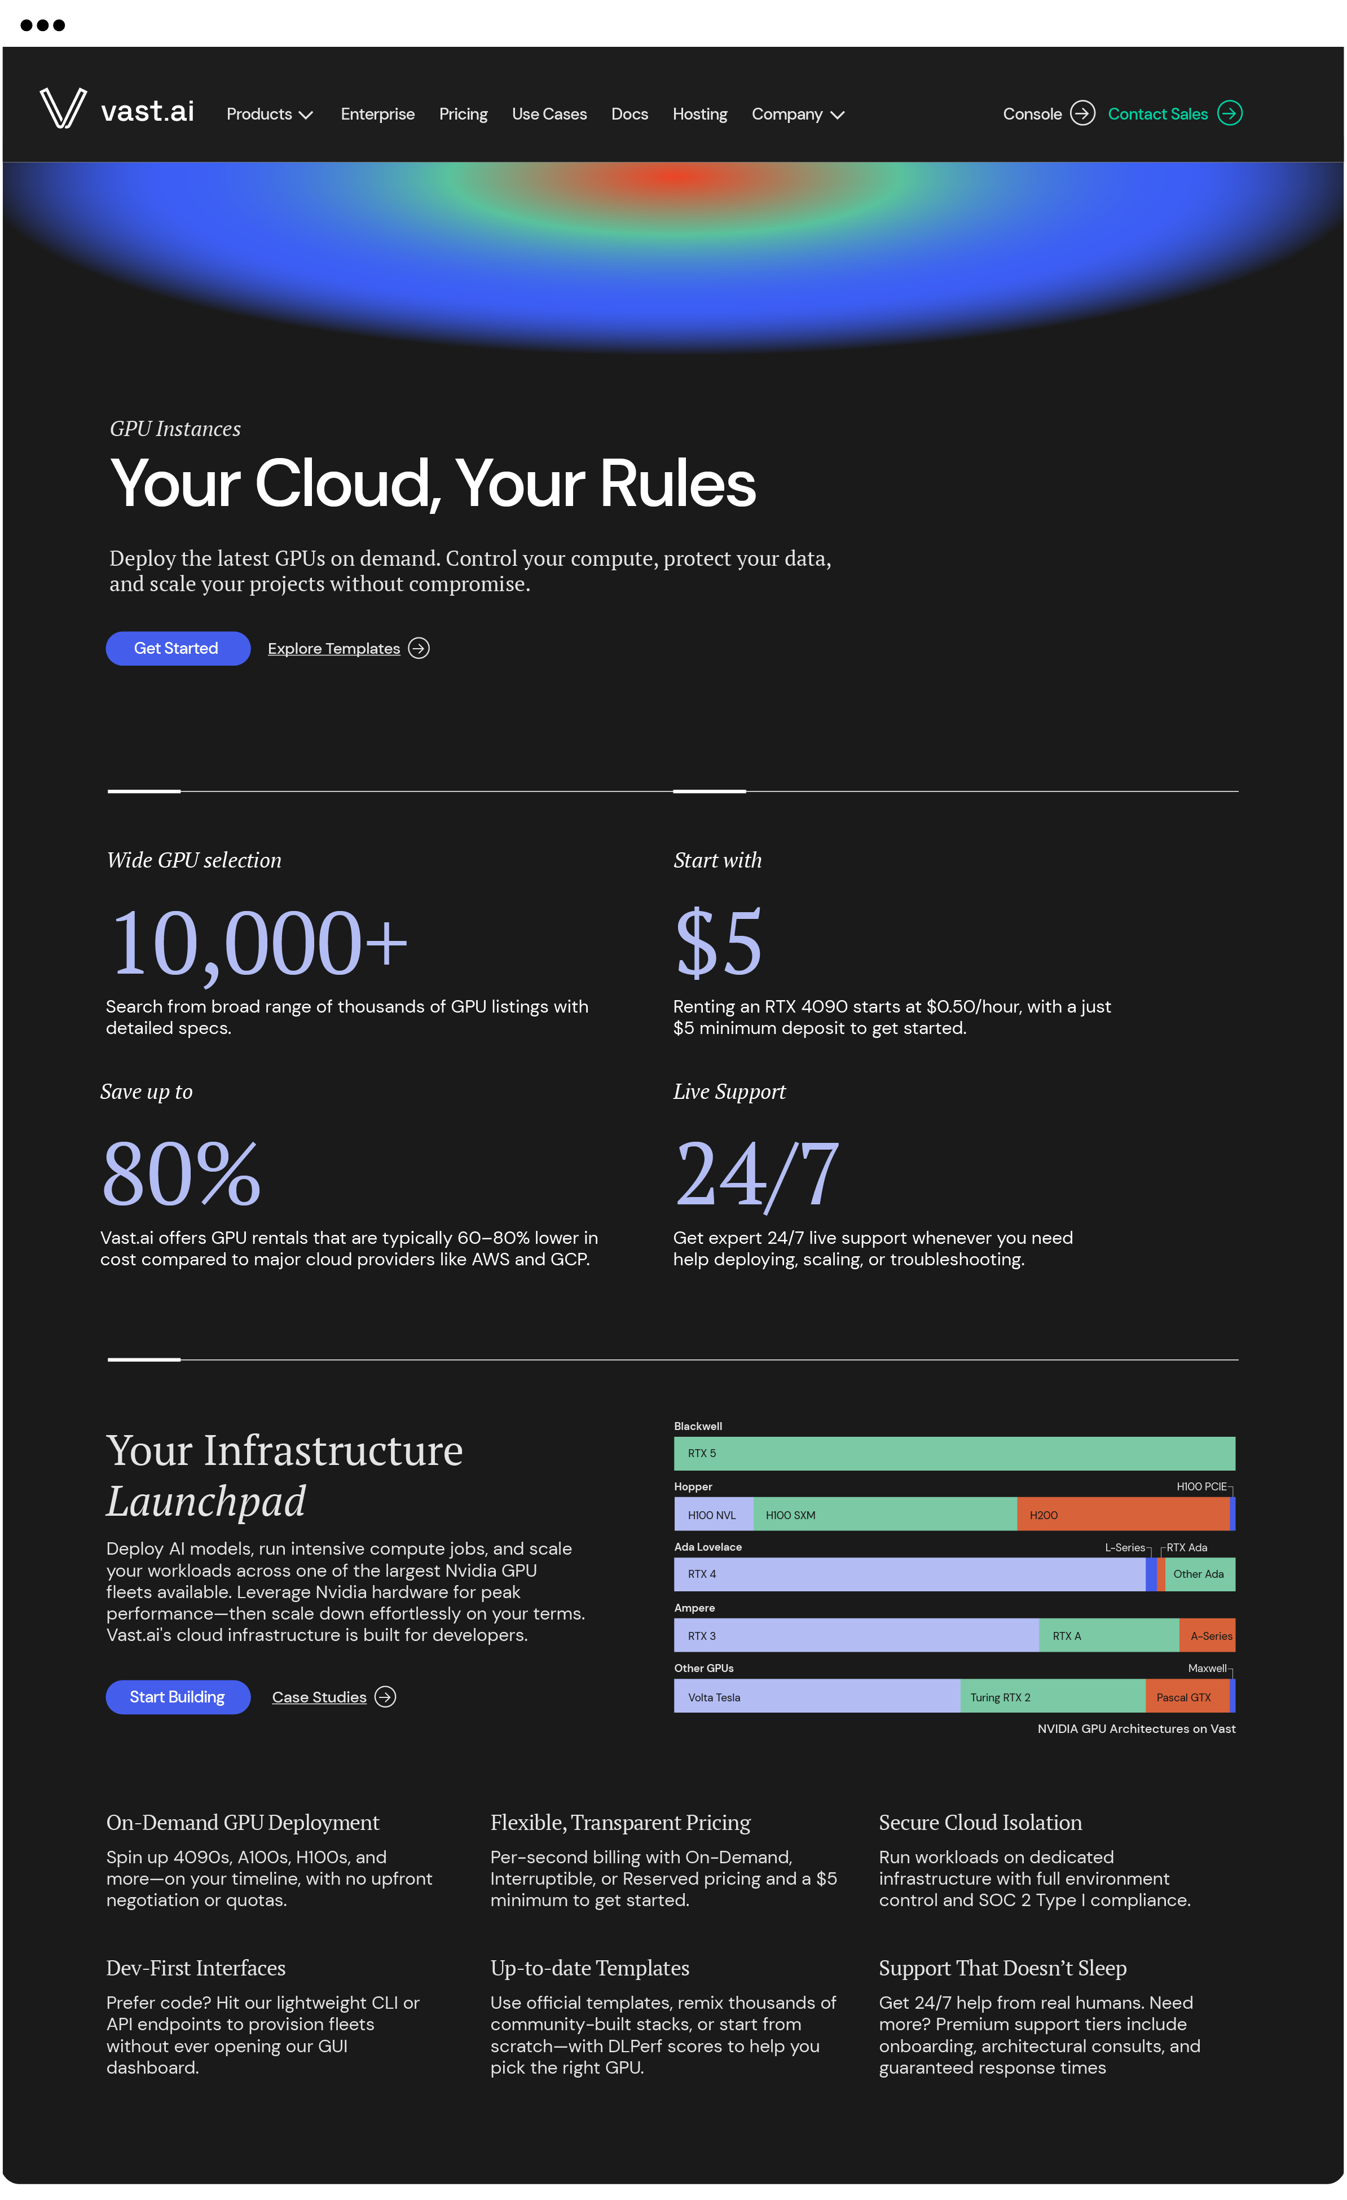Go to Use Cases in navigation
Screen dimensions: 1347x2200
click(549, 115)
